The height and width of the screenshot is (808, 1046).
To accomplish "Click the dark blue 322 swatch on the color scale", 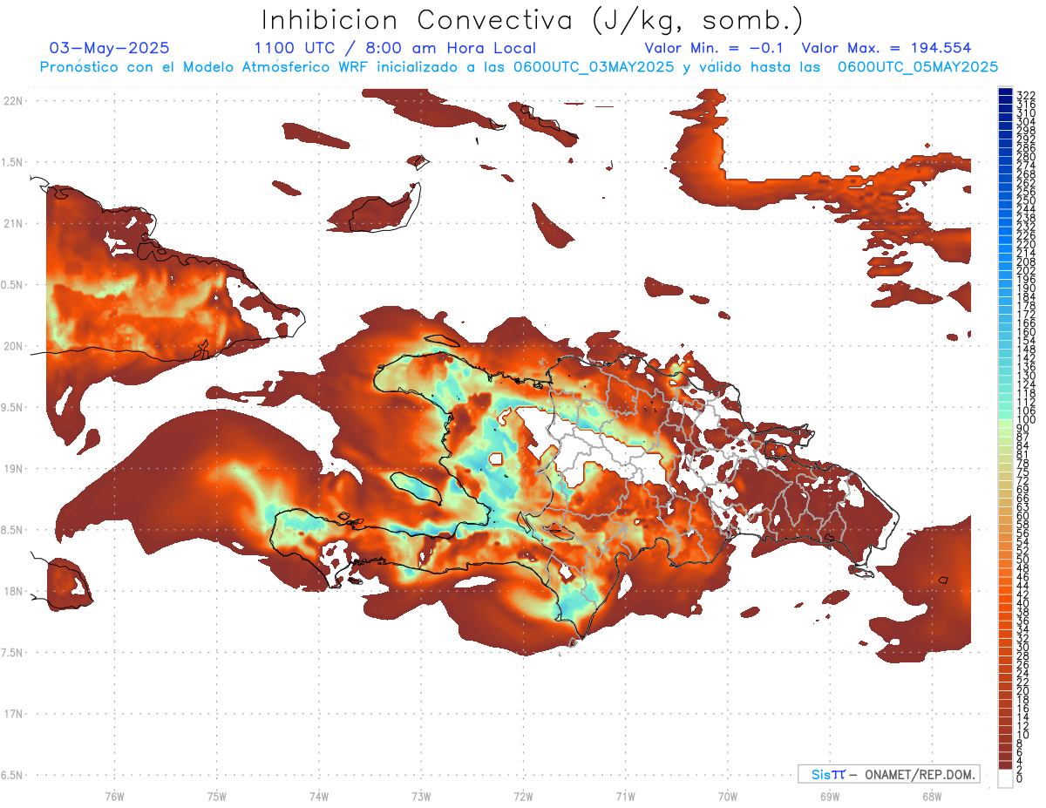I will tap(1005, 93).
